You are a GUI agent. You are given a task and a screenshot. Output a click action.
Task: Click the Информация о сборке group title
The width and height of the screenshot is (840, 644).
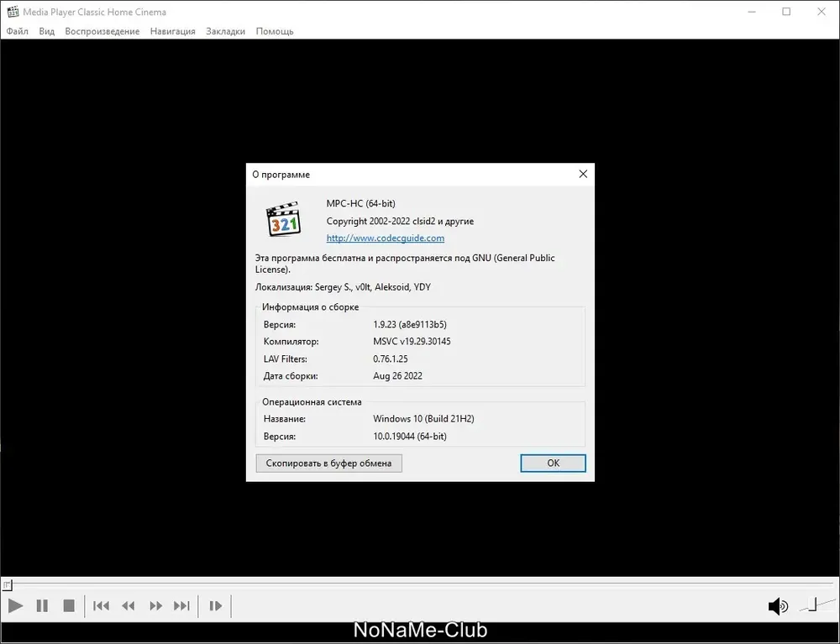tap(310, 306)
